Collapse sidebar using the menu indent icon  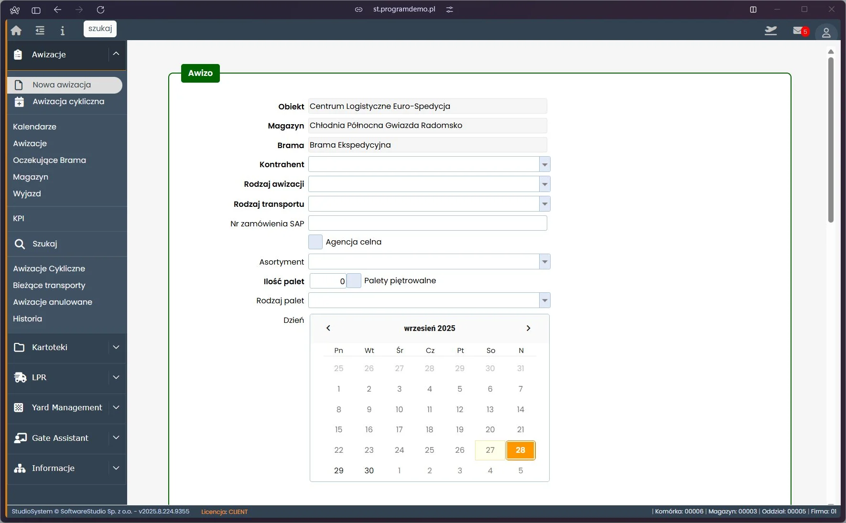tap(40, 31)
